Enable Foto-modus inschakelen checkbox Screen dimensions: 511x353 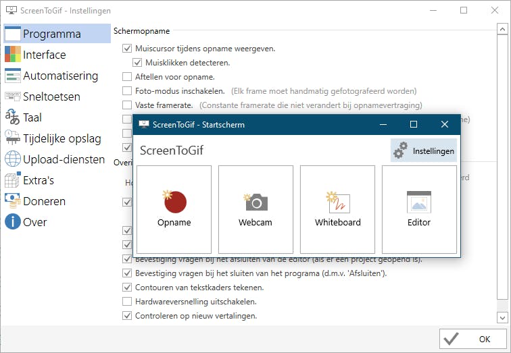[127, 90]
